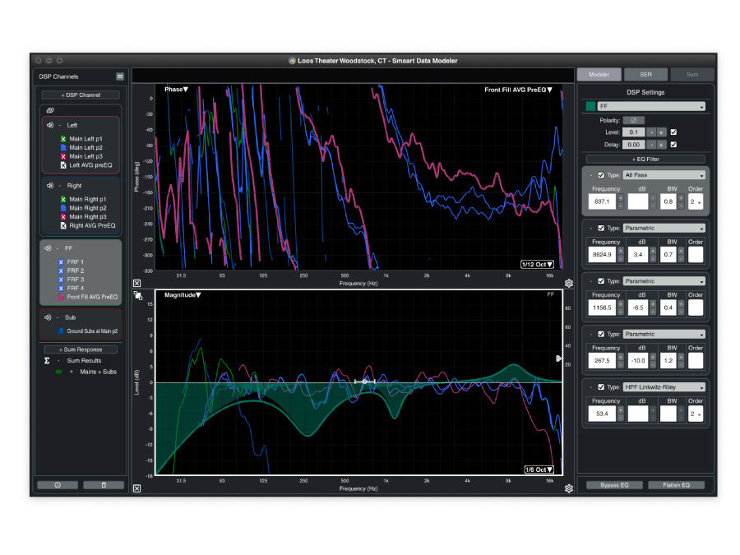Switch to the Sum tab
This screenshot has width=740, height=555.
coord(693,74)
